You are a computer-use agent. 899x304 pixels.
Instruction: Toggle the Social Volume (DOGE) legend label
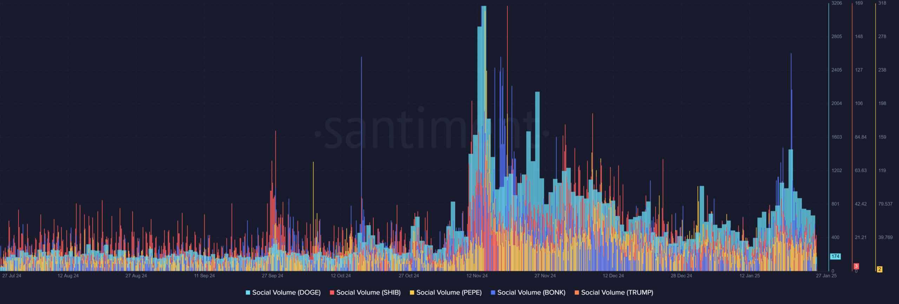click(x=286, y=292)
